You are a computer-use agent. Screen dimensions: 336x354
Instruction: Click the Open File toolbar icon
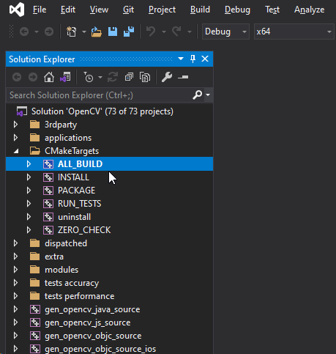(x=97, y=32)
